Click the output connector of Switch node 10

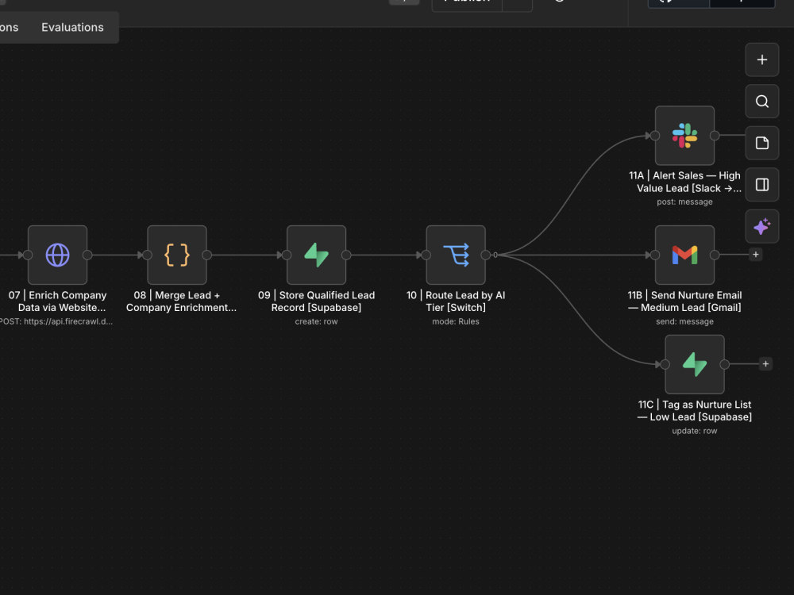486,255
